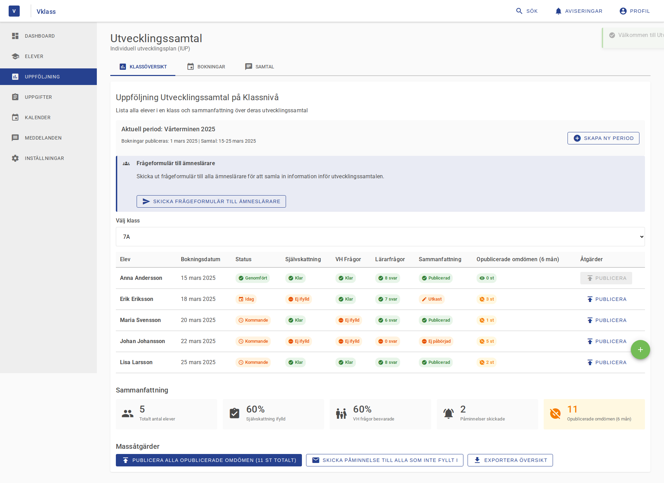Open the Samtal tab
Image resolution: width=664 pixels, height=483 pixels.
(x=260, y=67)
